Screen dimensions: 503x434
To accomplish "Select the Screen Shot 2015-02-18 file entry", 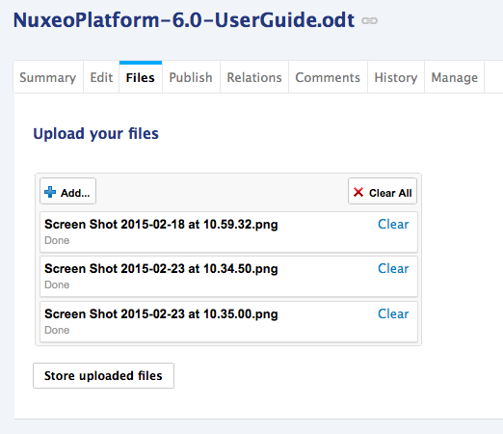I will coord(228,231).
